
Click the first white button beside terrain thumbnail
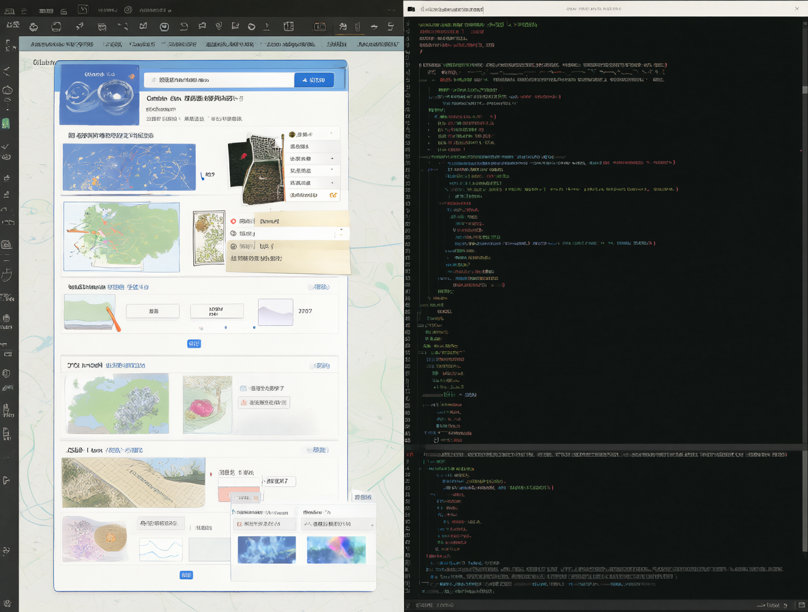tap(153, 311)
